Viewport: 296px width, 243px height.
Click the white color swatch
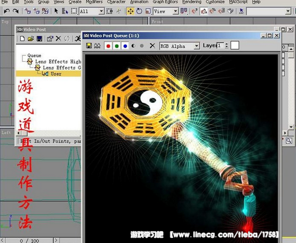point(235,45)
